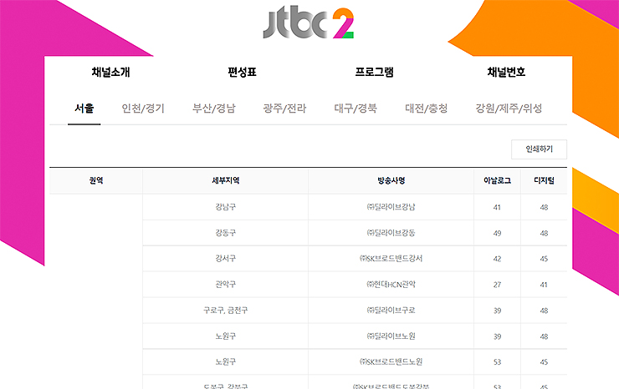The height and width of the screenshot is (389, 619).
Task: Click digital channel 48 in 강동구 row
Action: click(544, 234)
